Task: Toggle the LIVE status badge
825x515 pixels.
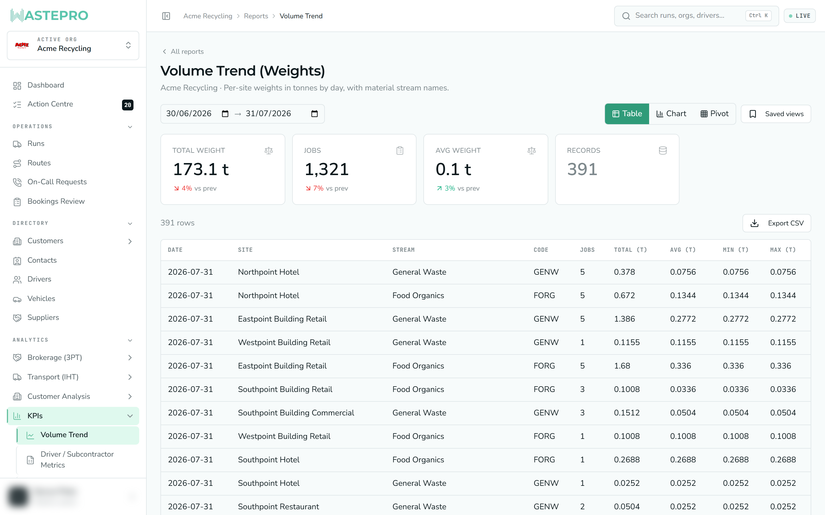Action: tap(800, 16)
